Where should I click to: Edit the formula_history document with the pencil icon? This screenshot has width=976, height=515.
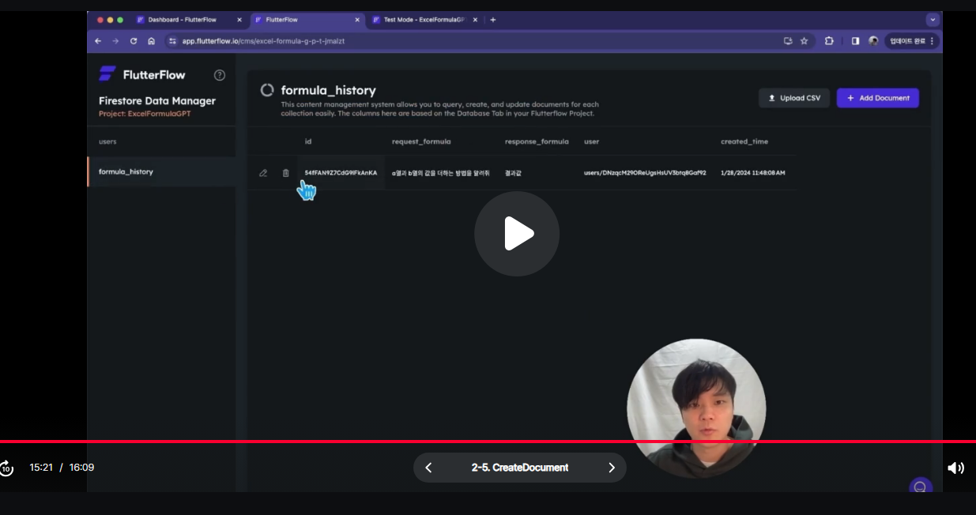click(263, 173)
